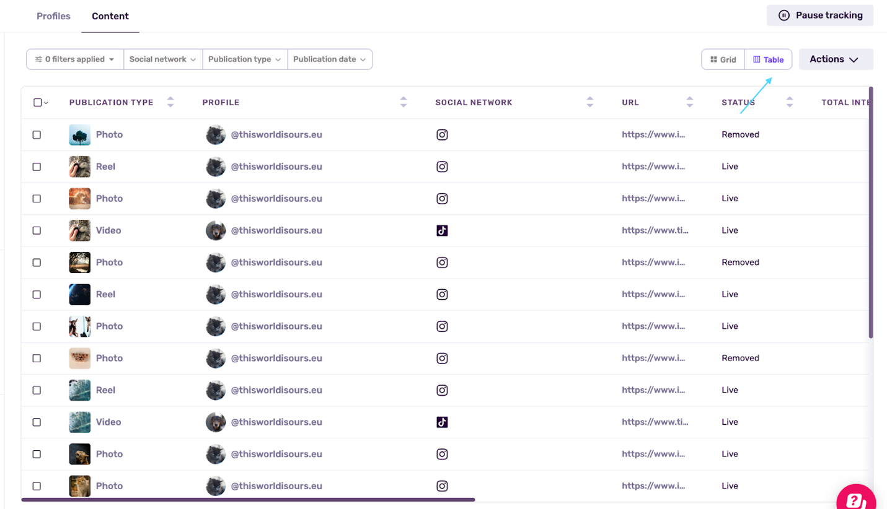Viewport: 887px width, 509px height.
Task: Click the TikTok icon in the first Video row
Action: click(x=442, y=230)
